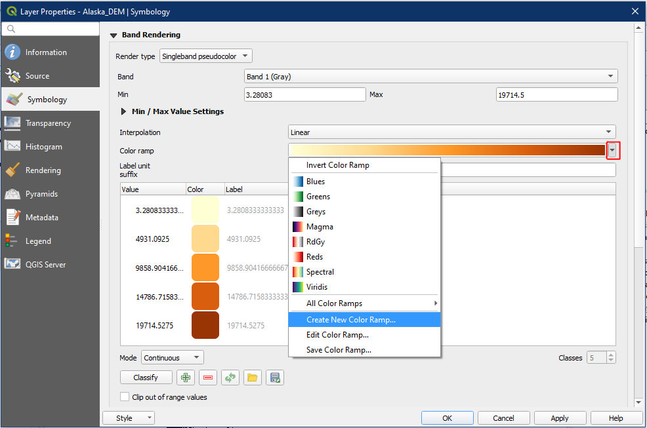This screenshot has height=428, width=647.
Task: Click the load color map from file folder icon
Action: (253, 378)
